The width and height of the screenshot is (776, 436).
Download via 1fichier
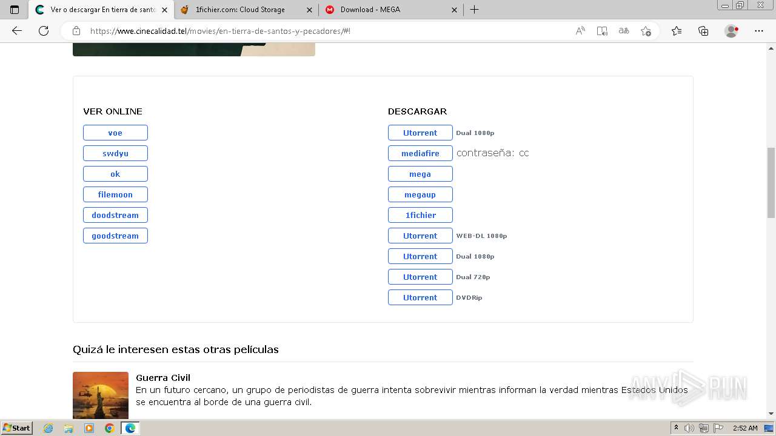coord(420,215)
